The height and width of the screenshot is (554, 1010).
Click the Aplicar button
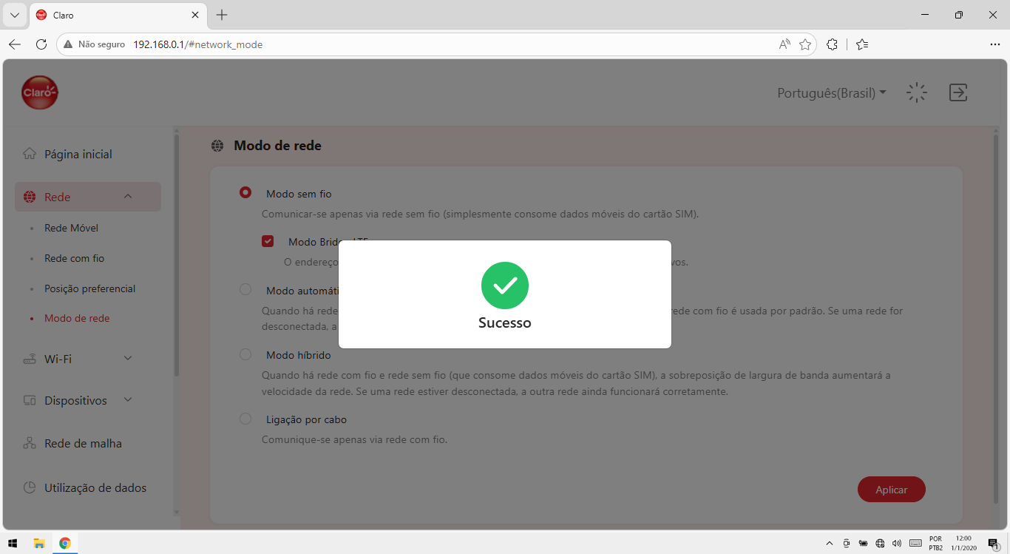click(x=892, y=490)
